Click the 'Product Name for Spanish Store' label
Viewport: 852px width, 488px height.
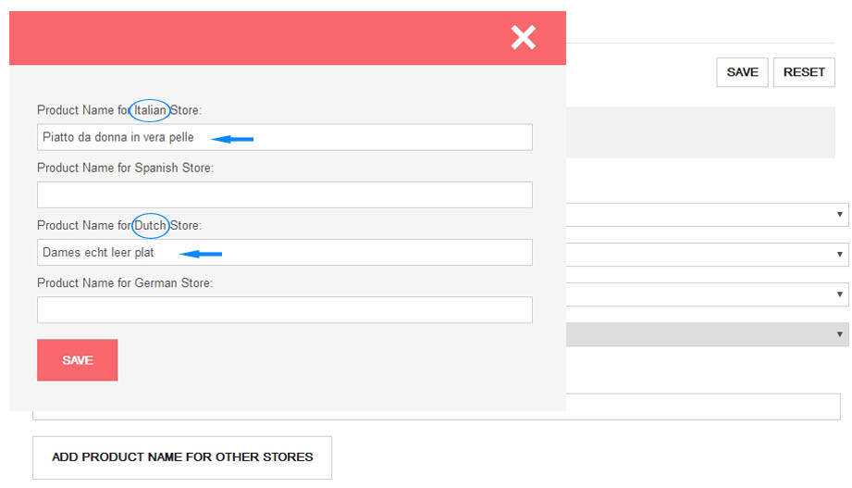pos(125,168)
